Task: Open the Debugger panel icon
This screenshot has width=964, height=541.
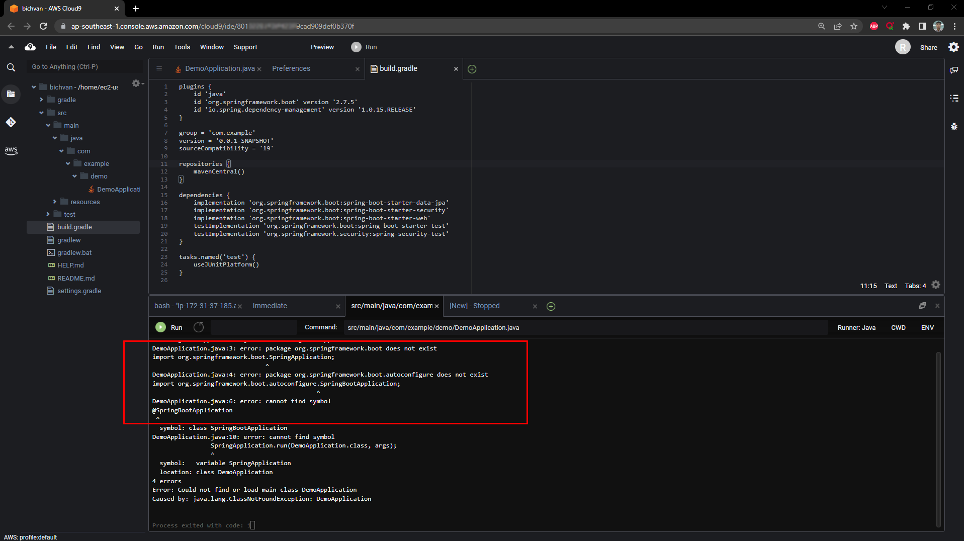Action: (x=954, y=126)
